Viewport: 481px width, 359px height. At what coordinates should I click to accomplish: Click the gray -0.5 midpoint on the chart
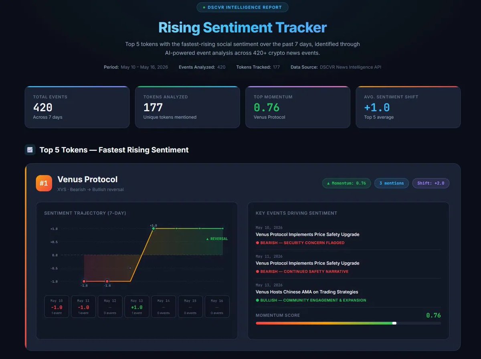(130, 268)
